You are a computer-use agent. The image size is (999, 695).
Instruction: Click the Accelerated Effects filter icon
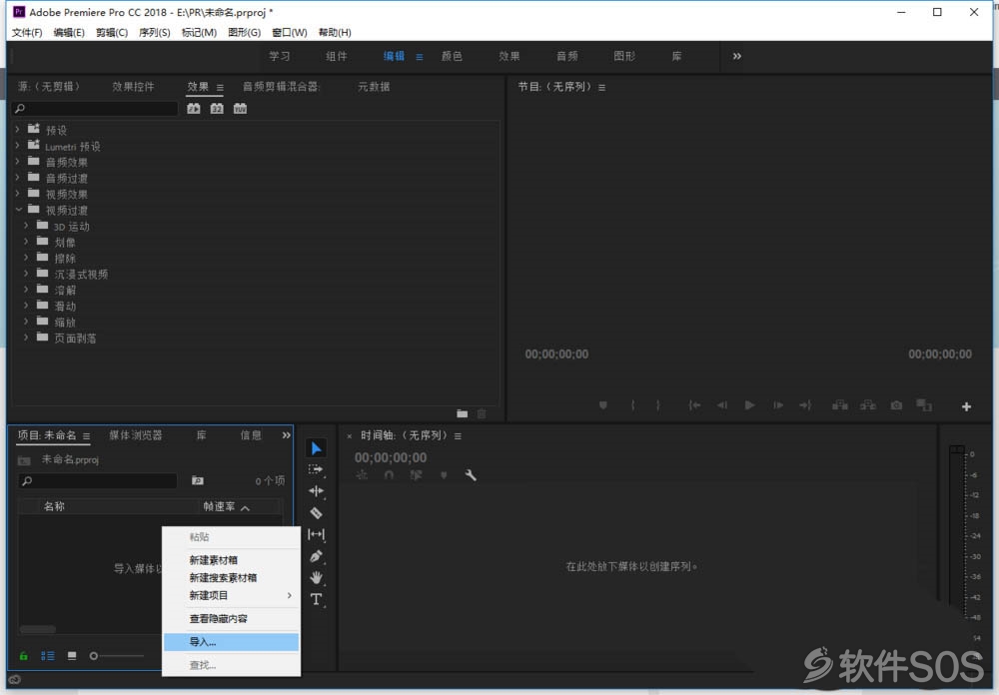click(194, 108)
